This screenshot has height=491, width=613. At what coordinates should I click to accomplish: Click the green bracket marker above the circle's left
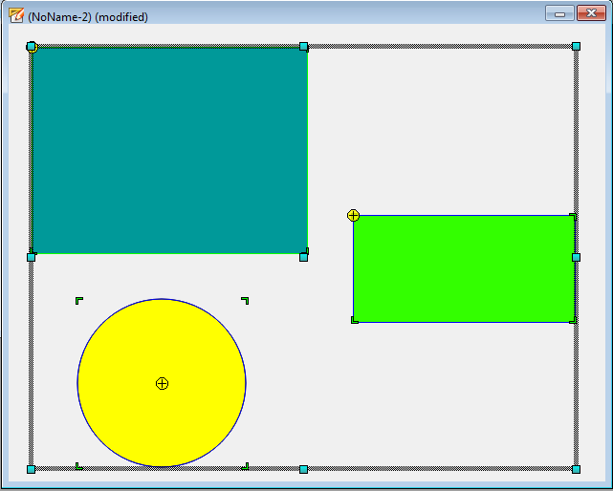(79, 301)
